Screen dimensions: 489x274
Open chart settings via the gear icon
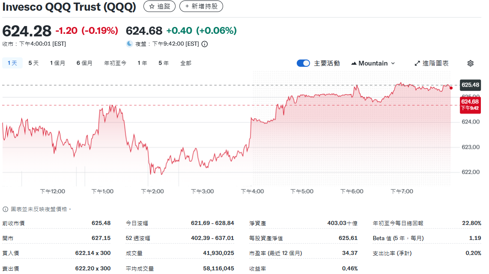click(470, 63)
